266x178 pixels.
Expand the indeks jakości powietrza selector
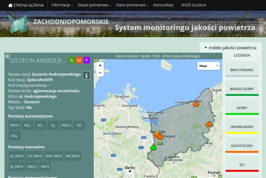point(230,48)
